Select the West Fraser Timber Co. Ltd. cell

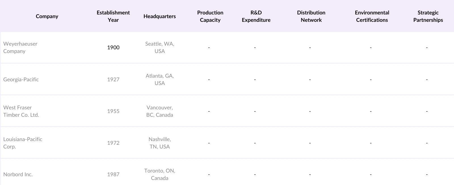(x=21, y=111)
